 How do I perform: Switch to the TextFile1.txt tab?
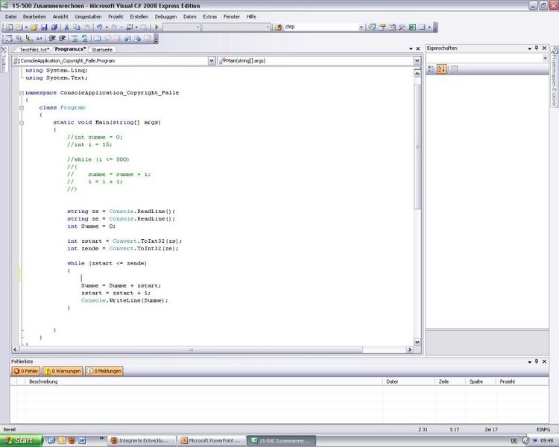pos(34,50)
